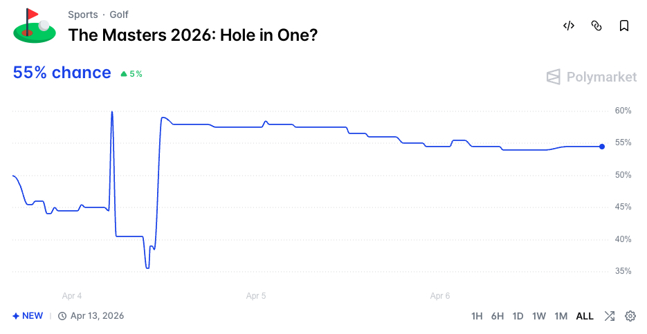Screen dimensions: 647x334
Task: Open the Golf subcategory link
Action: (x=119, y=15)
